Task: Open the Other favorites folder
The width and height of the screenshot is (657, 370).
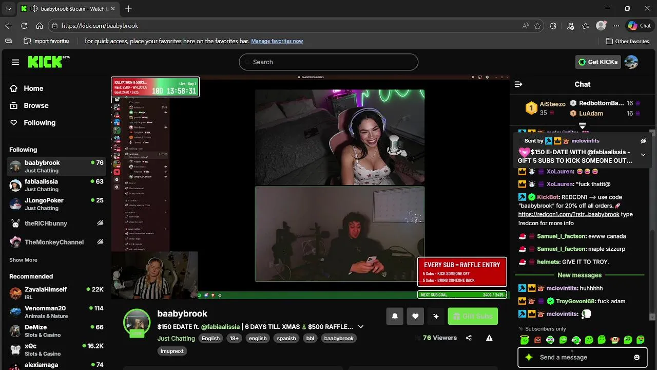Action: click(x=628, y=41)
